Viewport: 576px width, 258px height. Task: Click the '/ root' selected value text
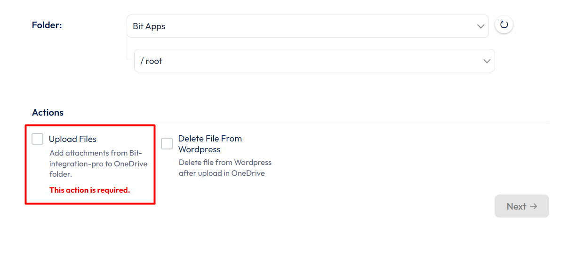(x=152, y=61)
